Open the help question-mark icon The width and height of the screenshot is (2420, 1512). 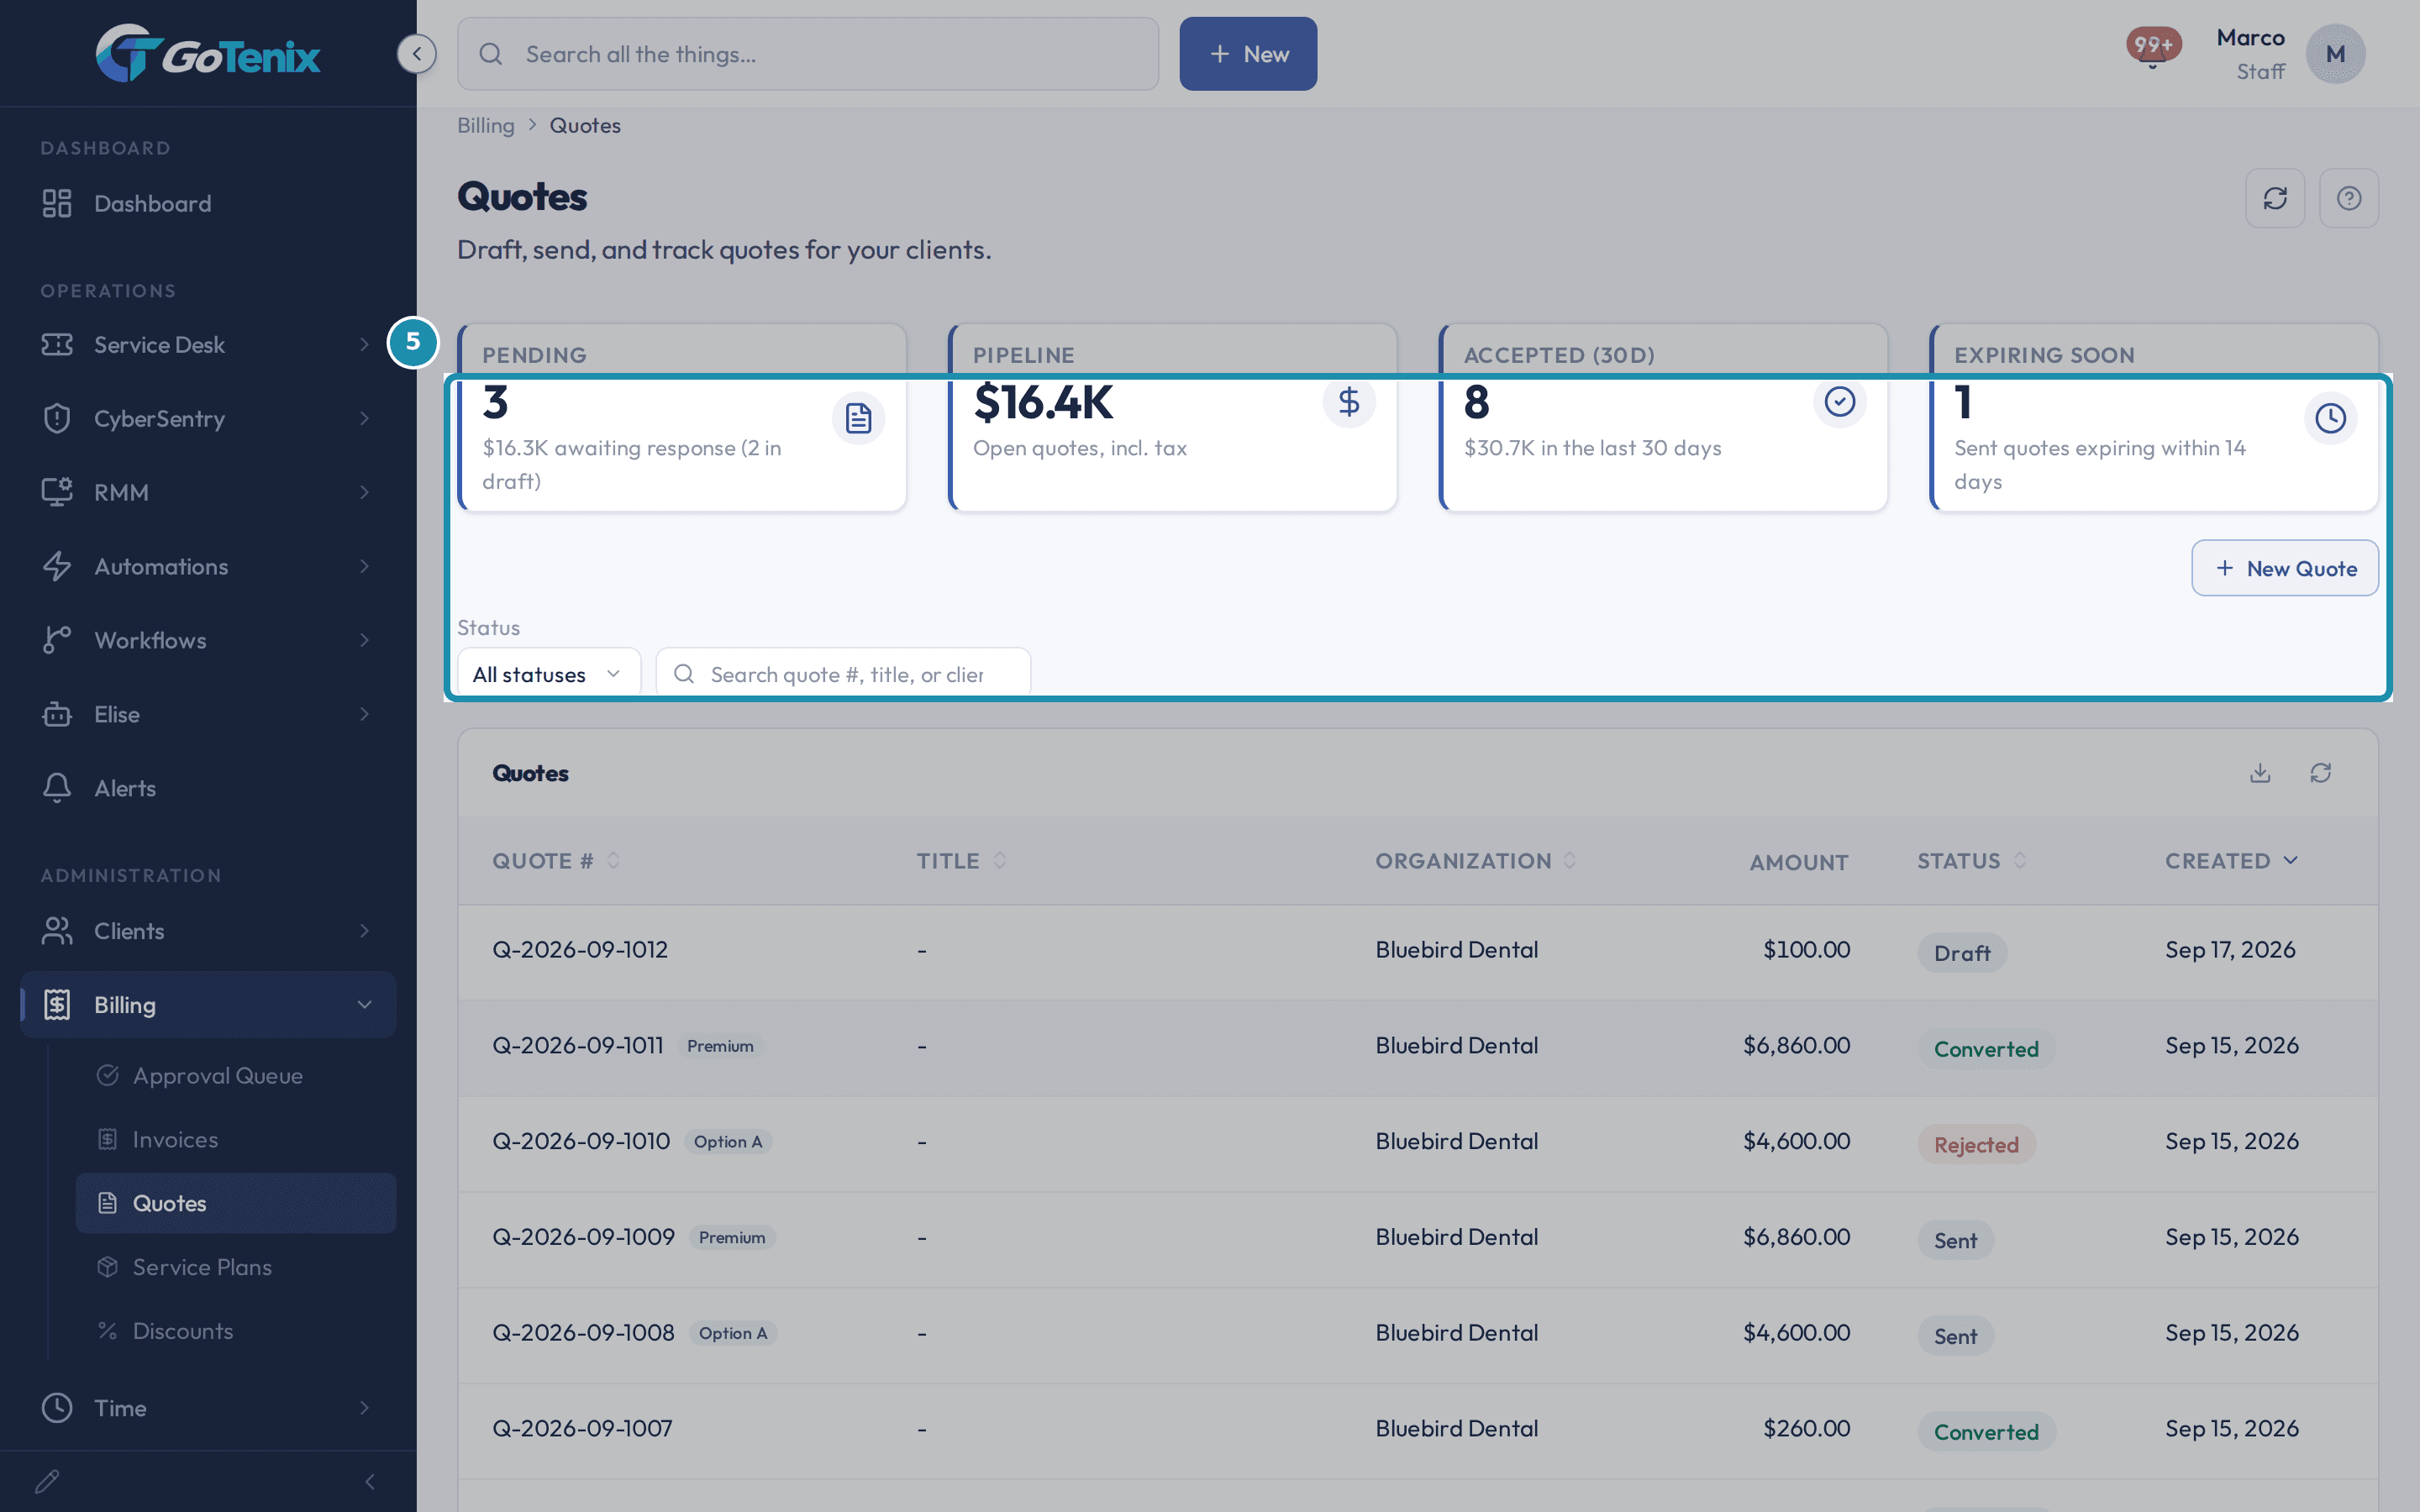2349,198
